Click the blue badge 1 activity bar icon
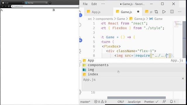 81,15
